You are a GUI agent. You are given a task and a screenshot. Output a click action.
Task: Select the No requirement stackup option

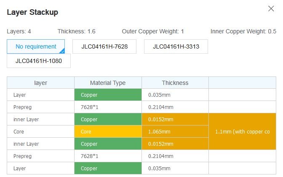(36, 46)
